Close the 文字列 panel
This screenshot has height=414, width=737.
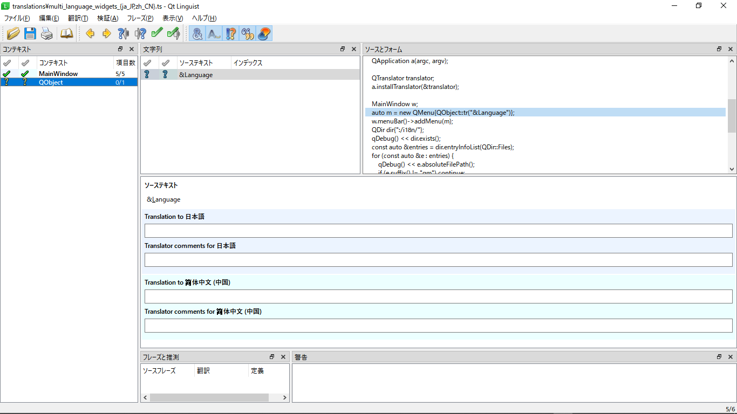[x=354, y=49]
